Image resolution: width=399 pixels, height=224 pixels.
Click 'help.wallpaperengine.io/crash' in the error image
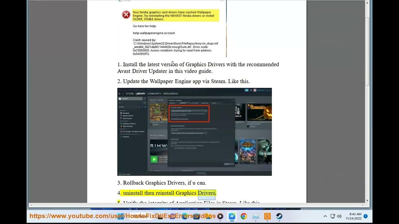click(154, 33)
